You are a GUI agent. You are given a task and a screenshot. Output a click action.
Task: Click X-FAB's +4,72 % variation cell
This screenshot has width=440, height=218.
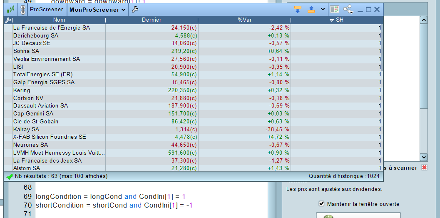point(278,137)
